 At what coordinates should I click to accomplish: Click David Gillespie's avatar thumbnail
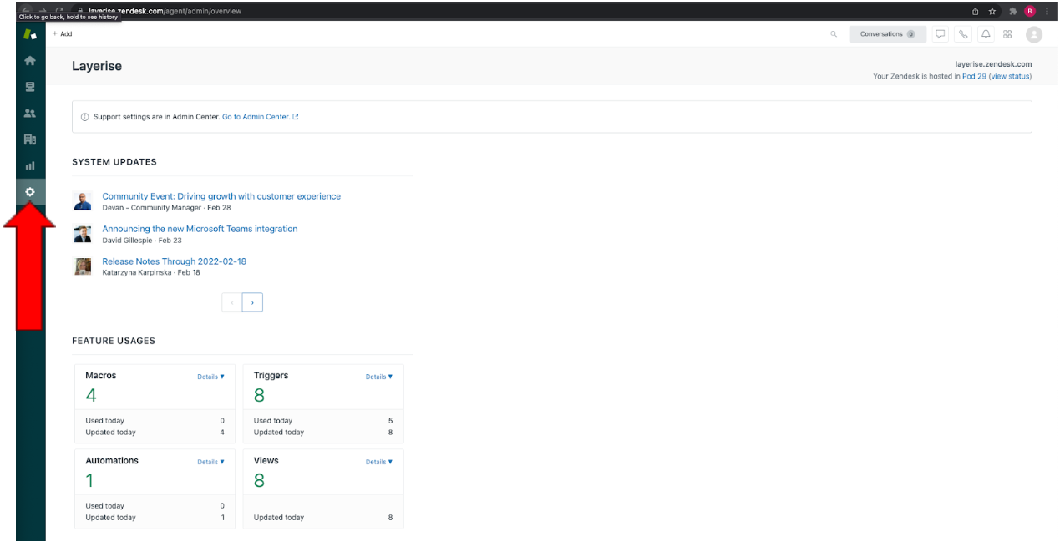83,233
